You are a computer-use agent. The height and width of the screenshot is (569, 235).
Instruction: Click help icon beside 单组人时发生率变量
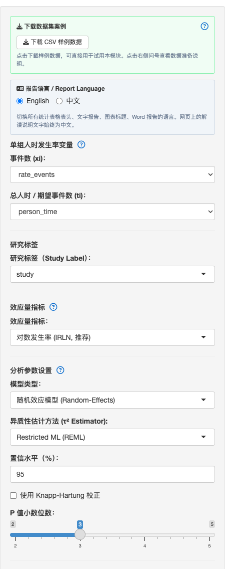tap(81, 145)
